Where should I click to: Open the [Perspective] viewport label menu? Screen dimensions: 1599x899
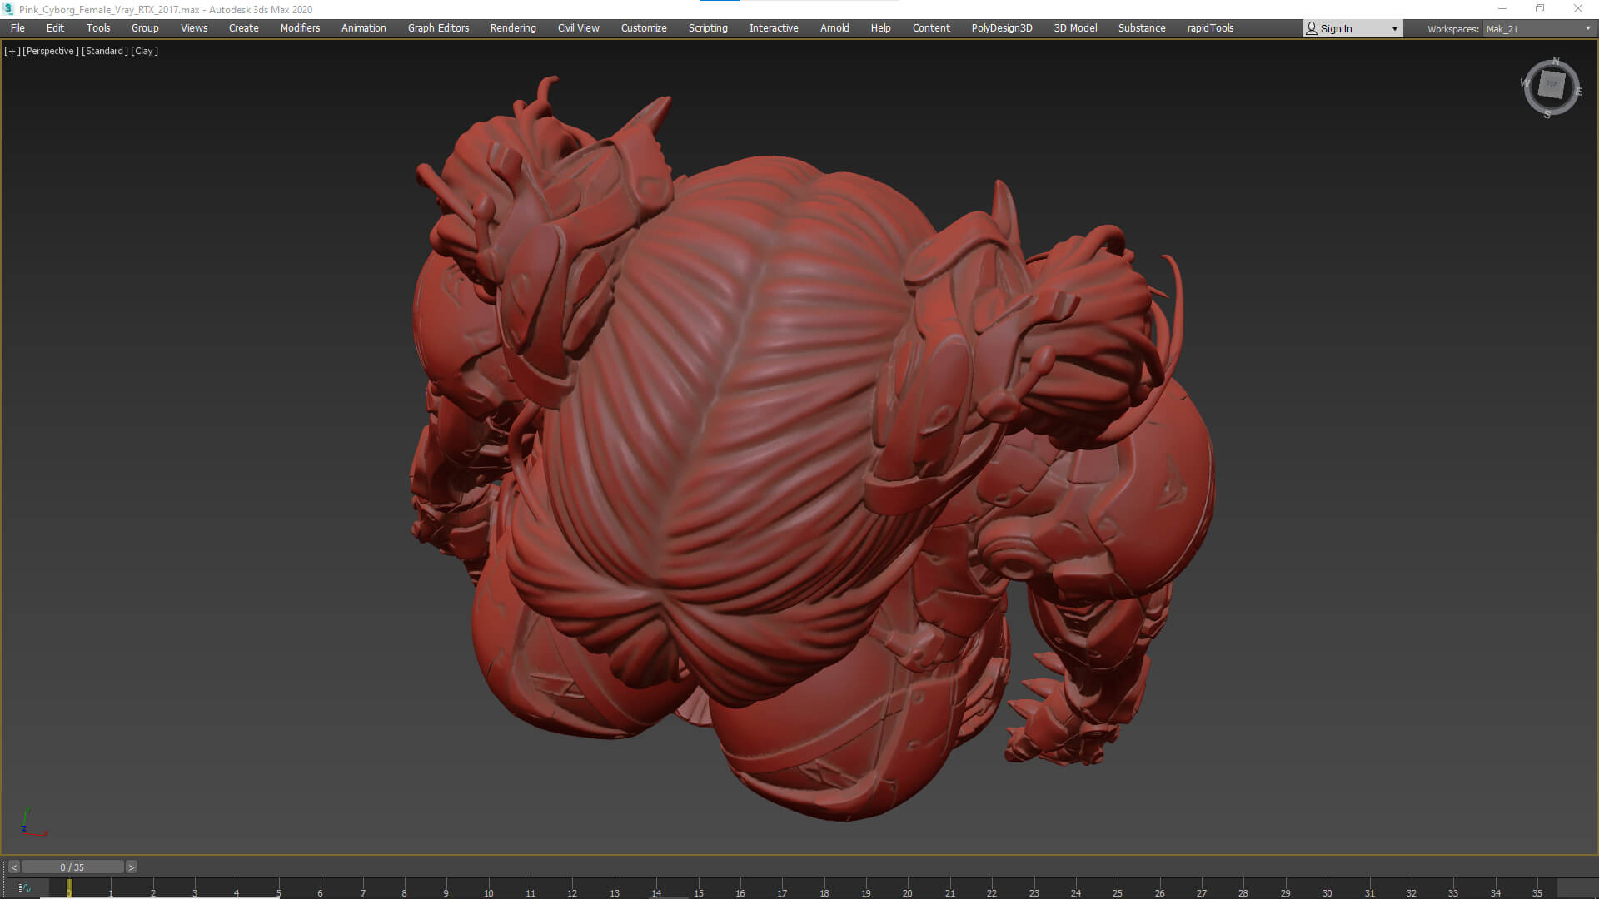coord(51,51)
